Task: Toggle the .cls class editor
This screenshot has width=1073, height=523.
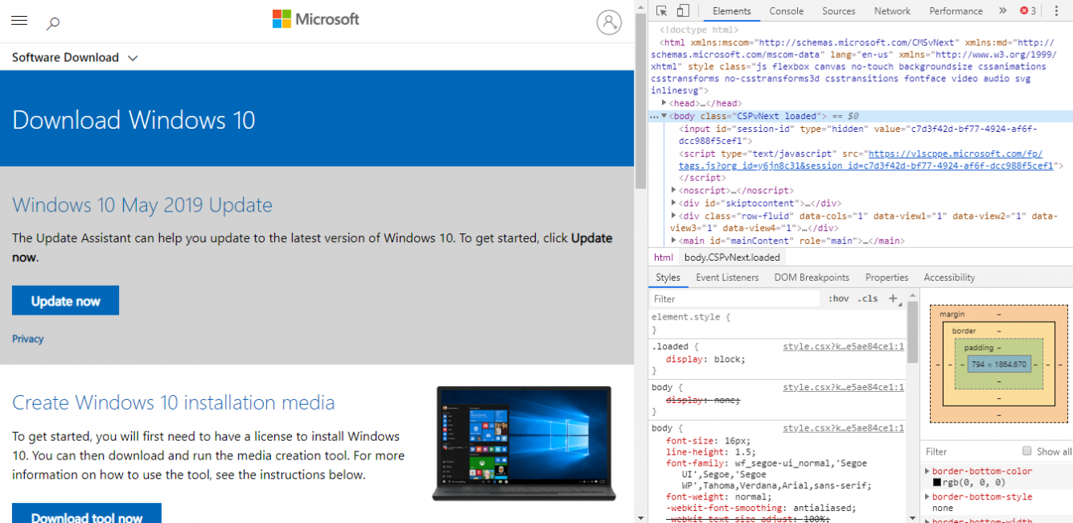Action: pos(868,299)
